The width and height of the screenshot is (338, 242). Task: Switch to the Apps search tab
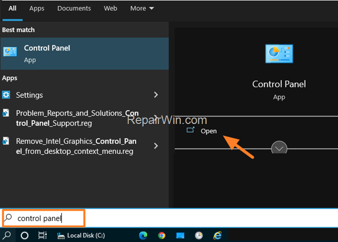37,8
